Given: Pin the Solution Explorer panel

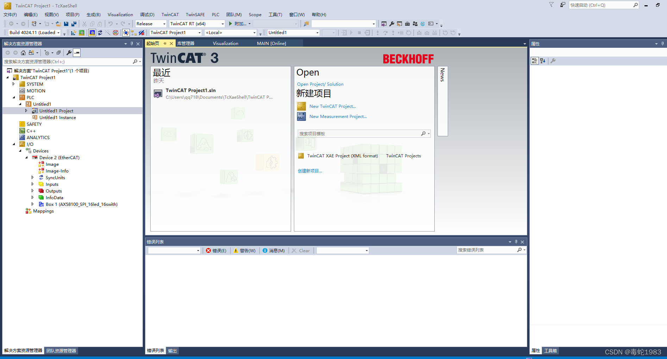Looking at the screenshot, I should coord(132,44).
